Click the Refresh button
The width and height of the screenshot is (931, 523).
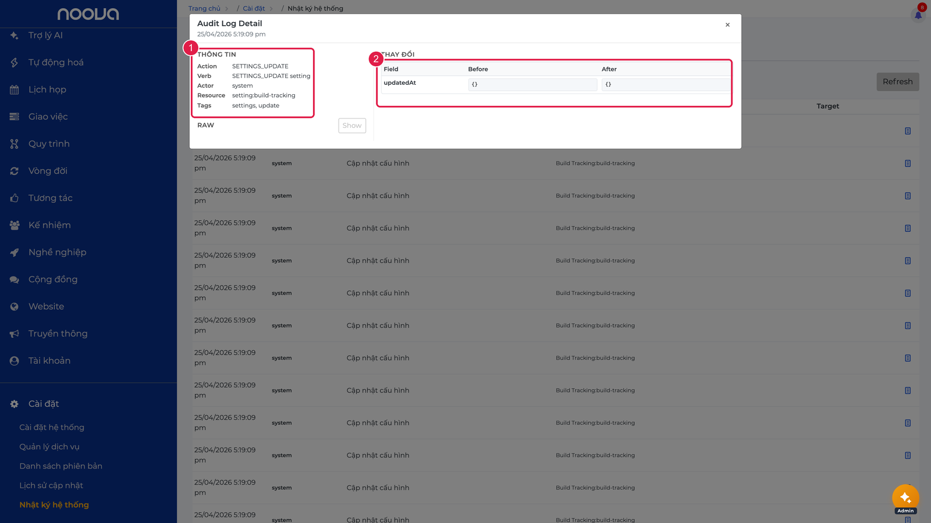[x=898, y=82]
